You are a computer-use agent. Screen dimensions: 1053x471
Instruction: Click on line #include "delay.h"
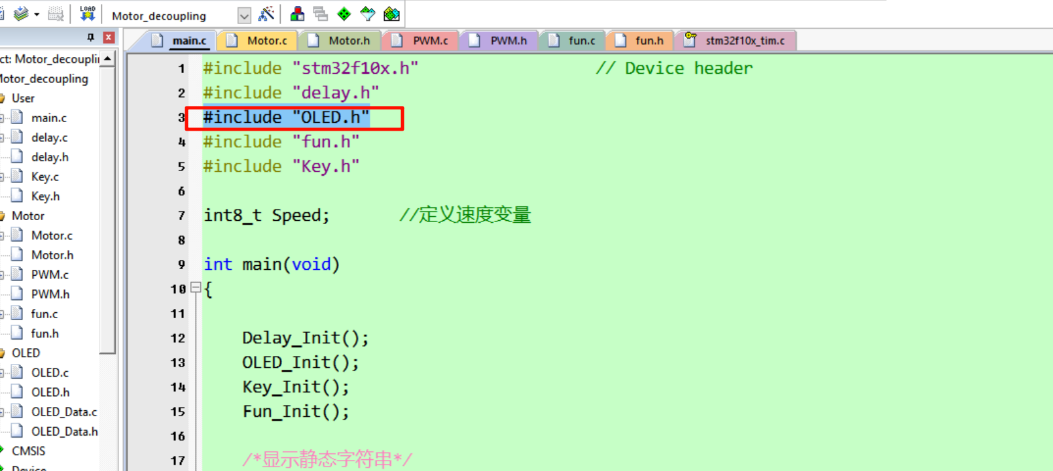[291, 93]
